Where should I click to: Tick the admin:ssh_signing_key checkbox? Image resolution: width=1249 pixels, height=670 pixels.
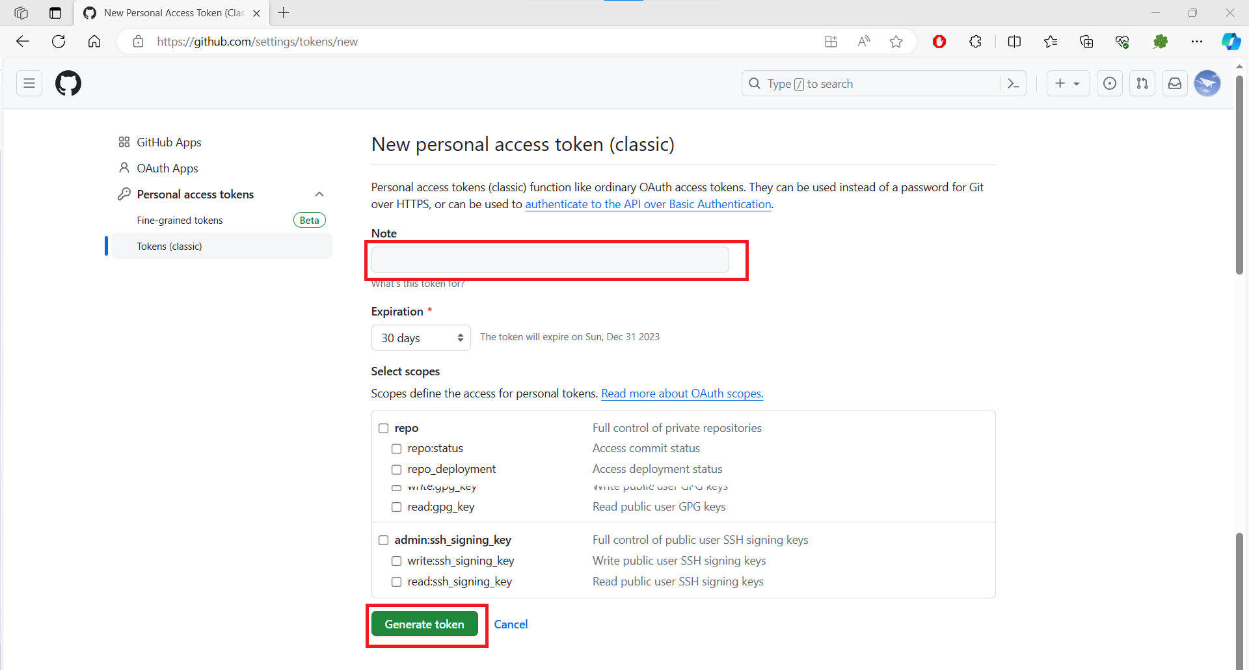[x=384, y=540]
